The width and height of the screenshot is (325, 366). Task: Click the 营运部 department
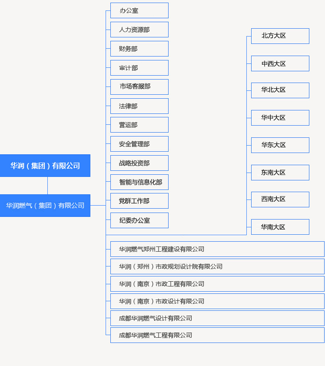click(139, 125)
